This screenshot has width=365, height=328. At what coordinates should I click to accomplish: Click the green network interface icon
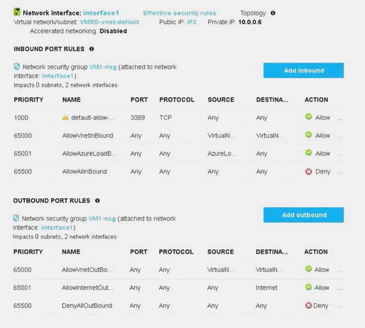click(17, 13)
